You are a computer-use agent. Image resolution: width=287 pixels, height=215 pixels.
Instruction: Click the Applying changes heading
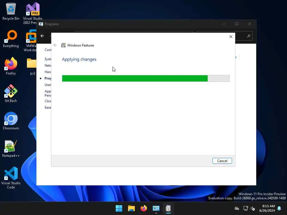[79, 59]
